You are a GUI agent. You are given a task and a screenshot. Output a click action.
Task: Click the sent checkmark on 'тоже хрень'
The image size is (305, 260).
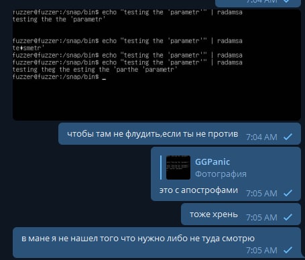[288, 217]
